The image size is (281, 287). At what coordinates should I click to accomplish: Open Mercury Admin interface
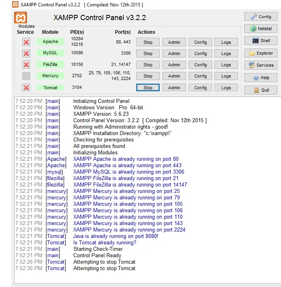click(x=174, y=76)
